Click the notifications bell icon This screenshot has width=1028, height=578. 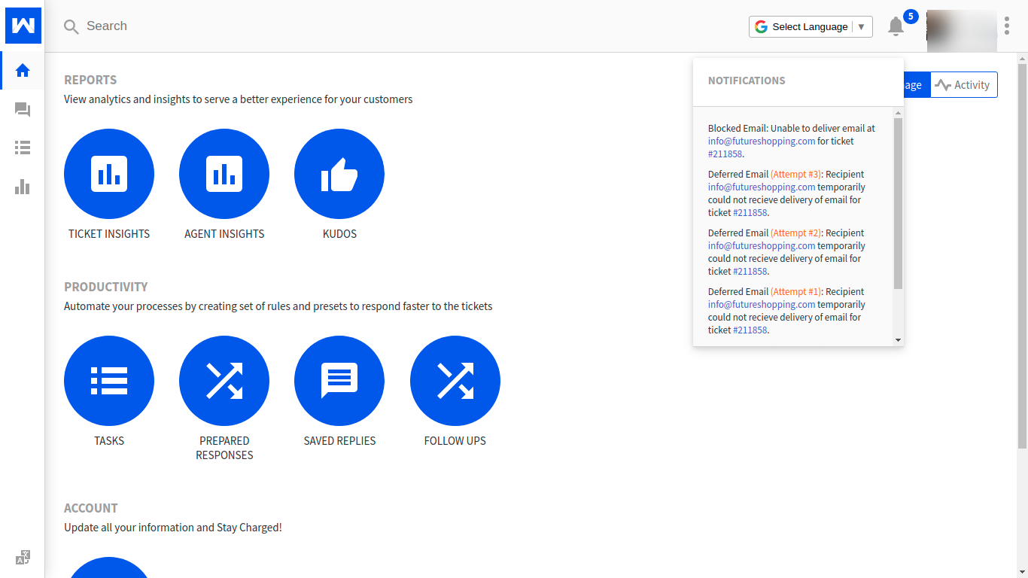[x=896, y=27]
